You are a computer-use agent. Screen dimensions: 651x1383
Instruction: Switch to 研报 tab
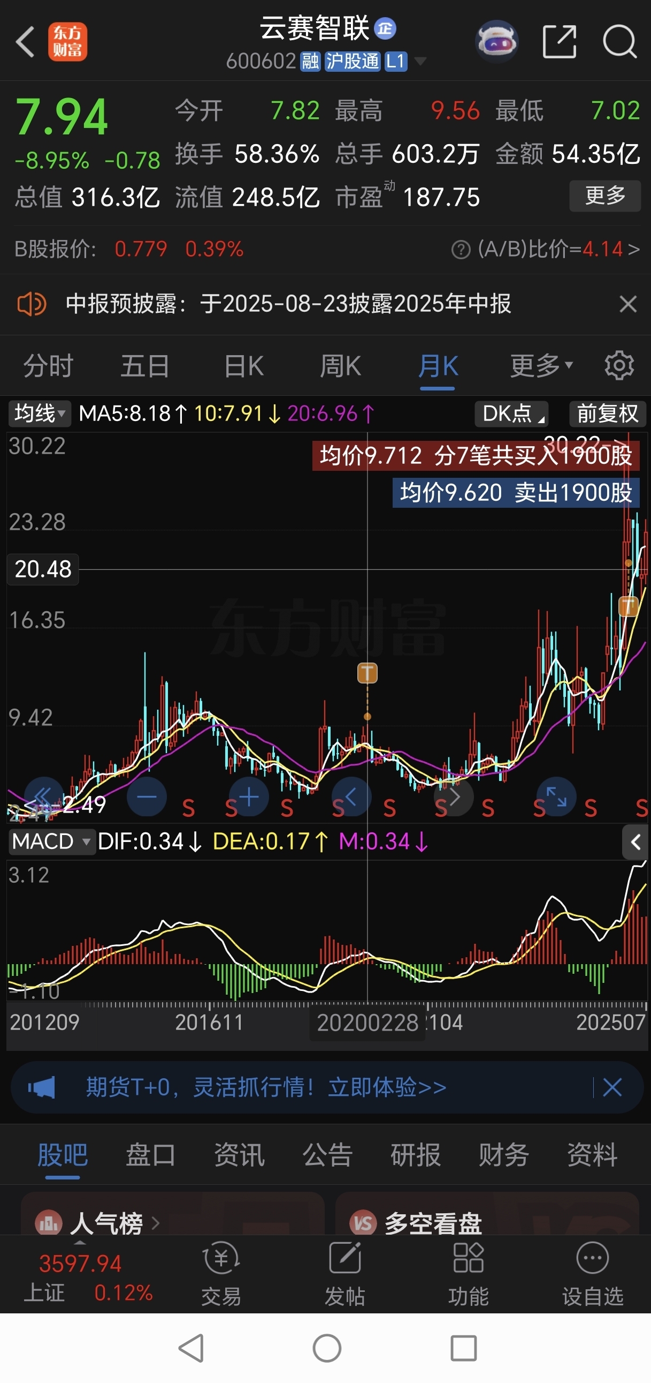coord(416,1154)
